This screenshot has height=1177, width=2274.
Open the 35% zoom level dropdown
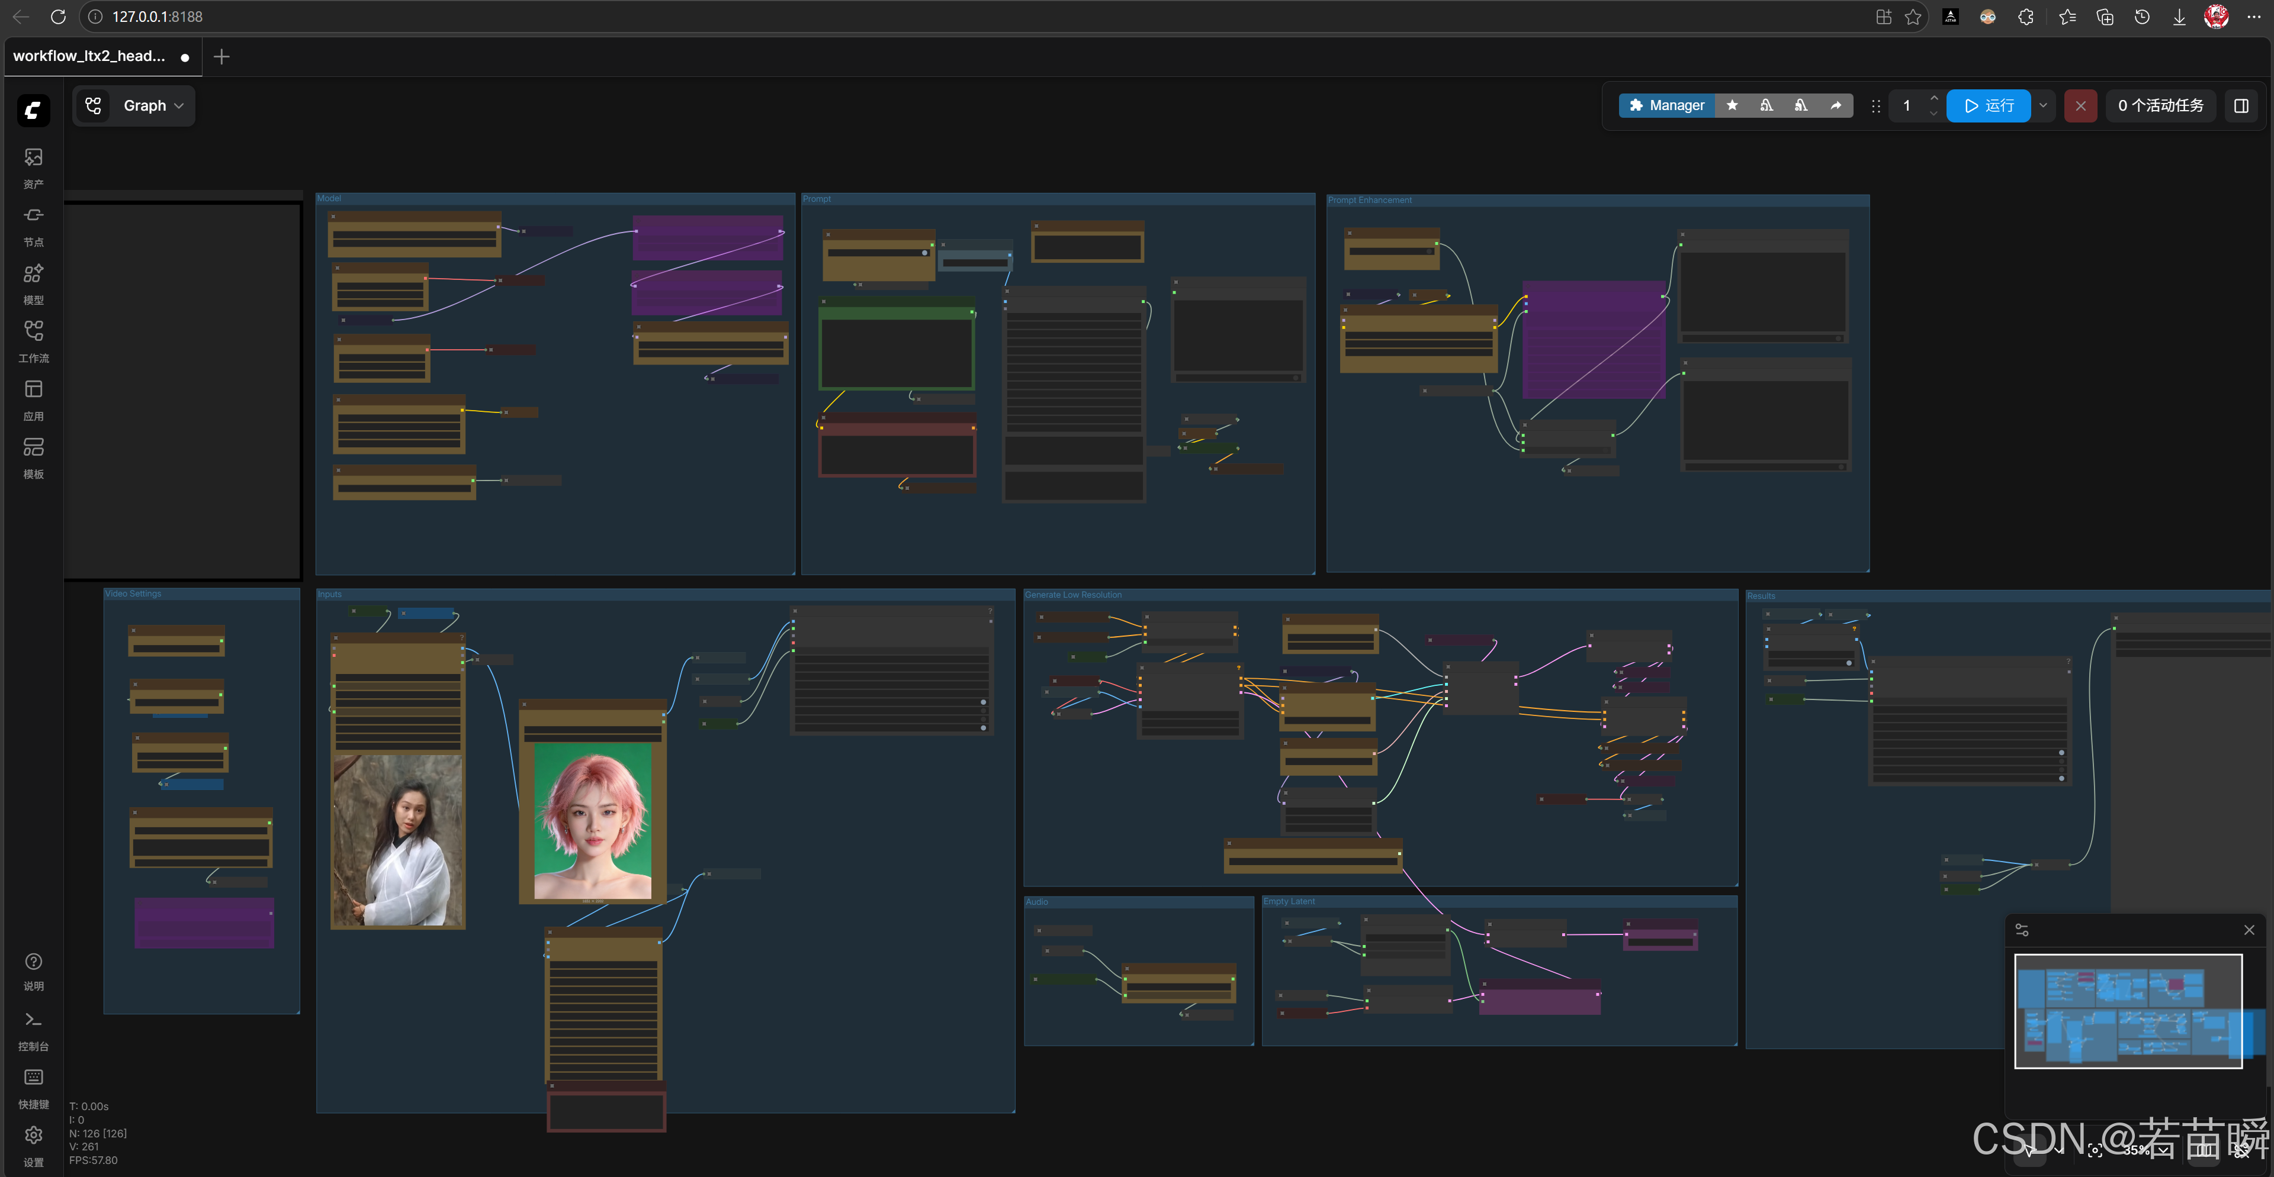(x=2145, y=1150)
